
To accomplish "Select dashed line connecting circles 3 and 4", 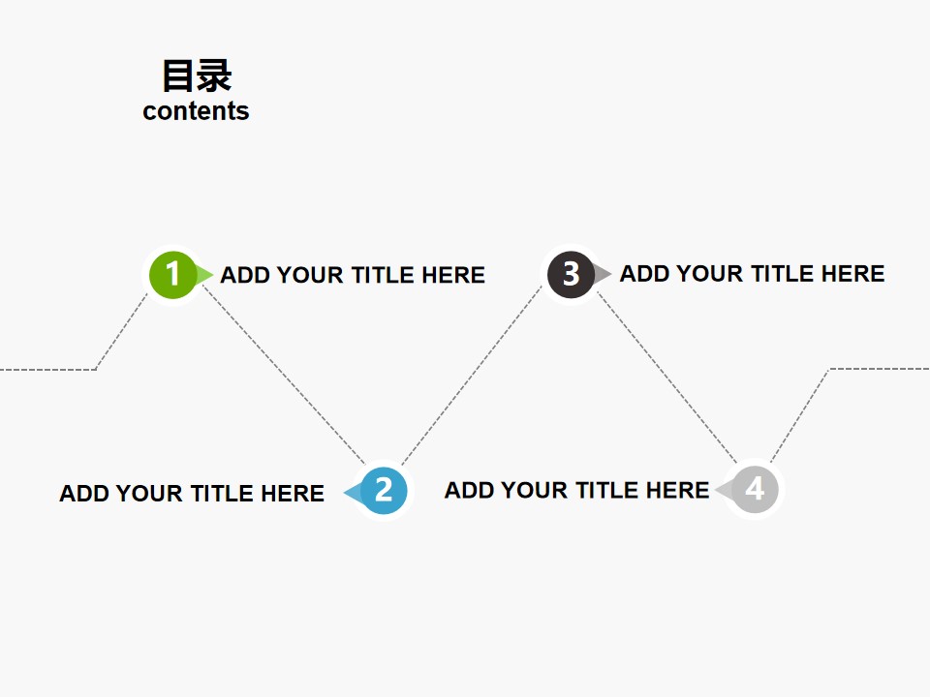I will (x=667, y=377).
